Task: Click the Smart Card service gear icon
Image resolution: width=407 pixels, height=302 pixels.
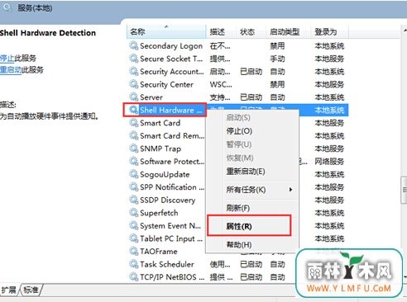Action: pyautogui.click(x=134, y=123)
